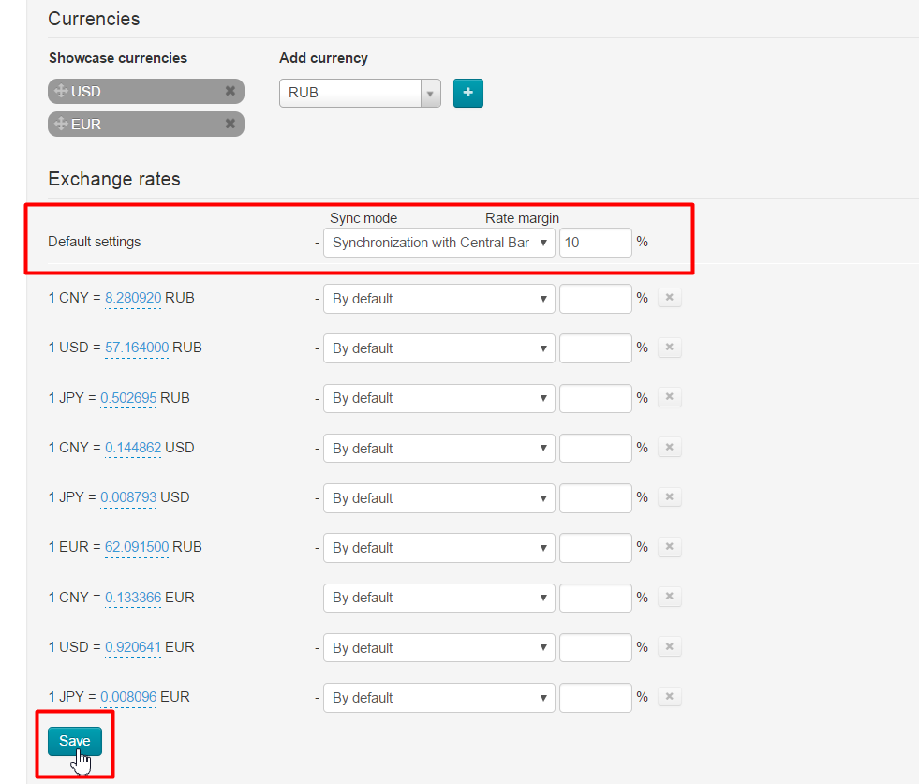The width and height of the screenshot is (919, 784).
Task: Open the USD to EUR rate value
Action: pos(133,647)
